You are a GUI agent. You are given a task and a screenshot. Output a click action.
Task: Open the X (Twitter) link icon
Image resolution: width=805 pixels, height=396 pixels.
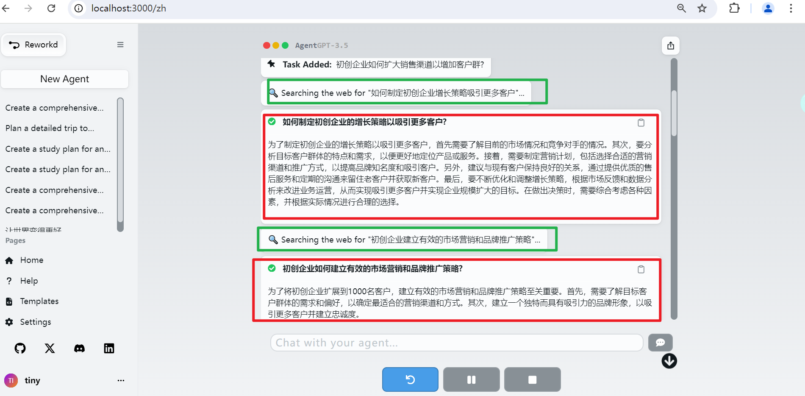click(50, 348)
